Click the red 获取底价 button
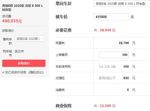Viewport: 150px width, 111px height. 24,63
